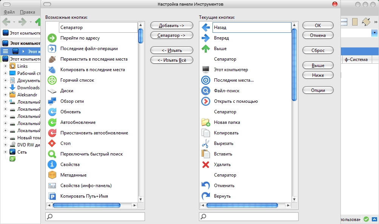Viewport: 379px width, 224px height.
Task: Click the 'Метаданные' box icon
Action: tap(52, 175)
